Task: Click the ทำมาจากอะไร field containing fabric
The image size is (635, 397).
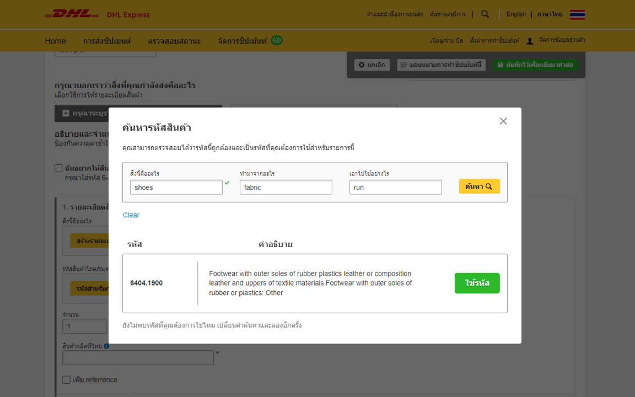Action: (286, 187)
